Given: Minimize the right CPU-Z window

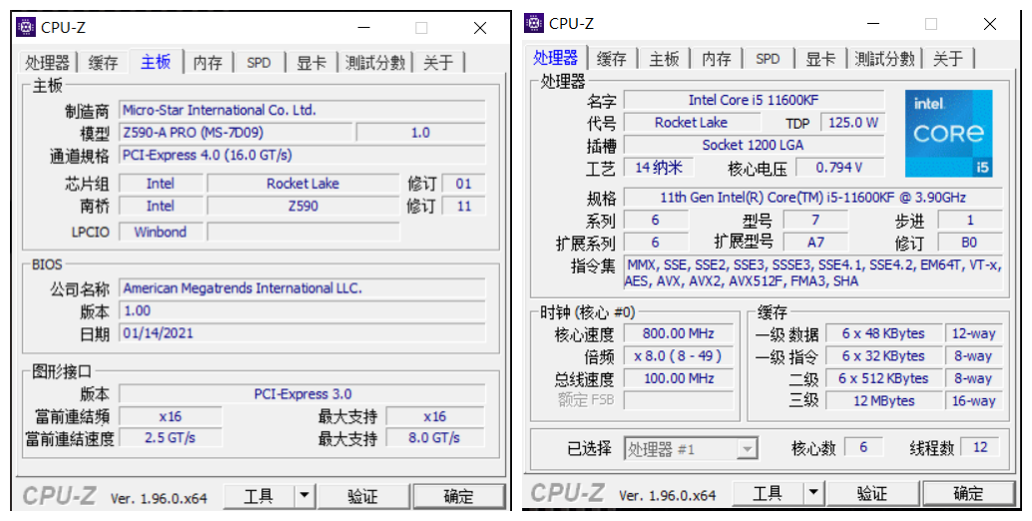Looking at the screenshot, I should [x=873, y=24].
